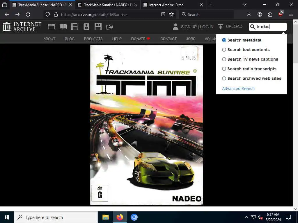The image size is (298, 223).
Task: Select Search TV news captions radio option
Action: click(x=224, y=59)
